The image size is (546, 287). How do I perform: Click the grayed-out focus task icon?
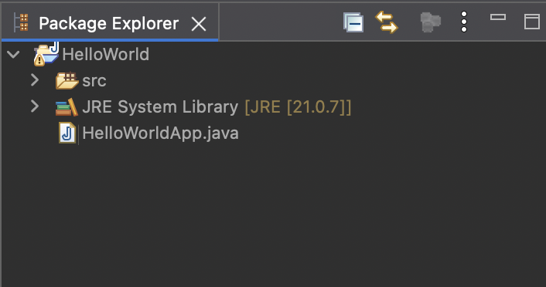click(431, 22)
